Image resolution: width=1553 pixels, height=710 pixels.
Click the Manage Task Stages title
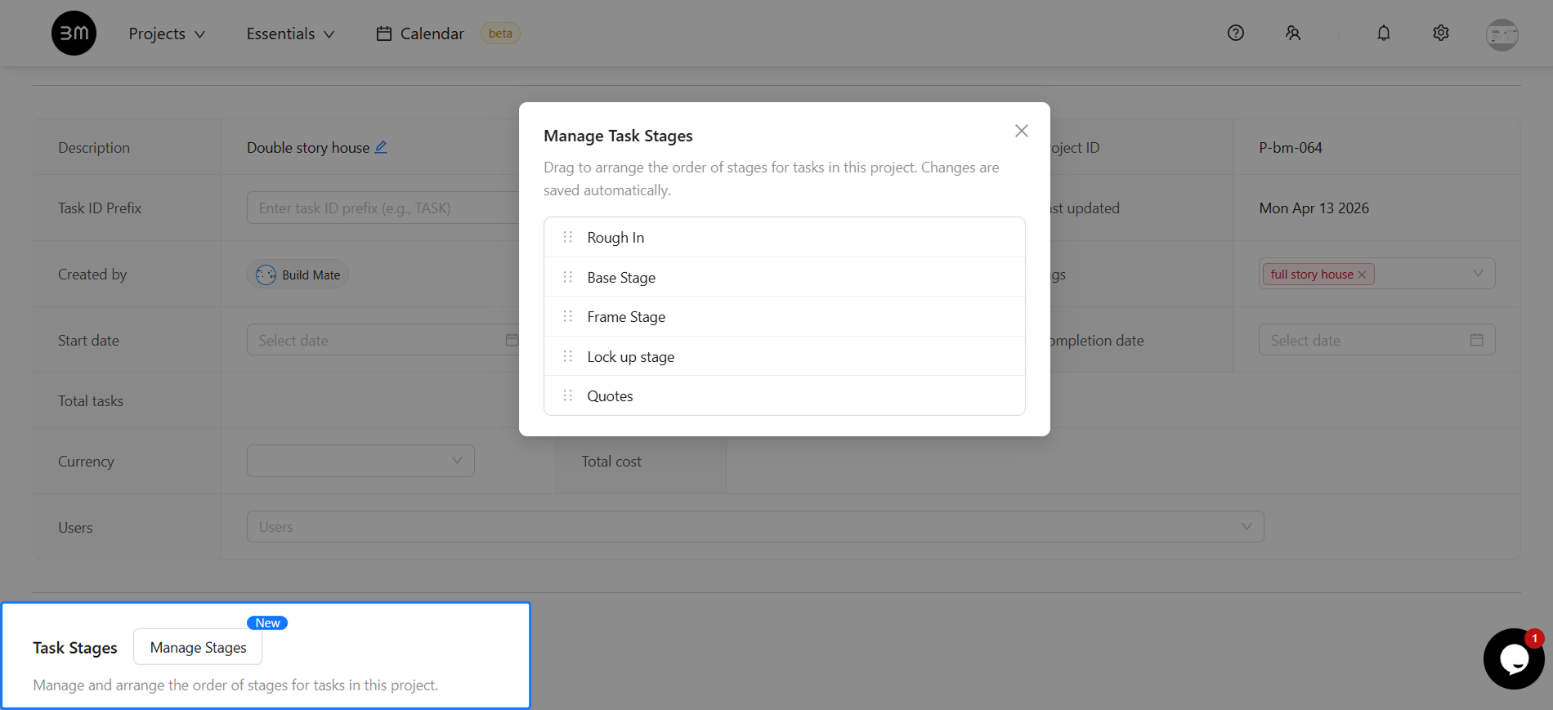pyautogui.click(x=618, y=136)
